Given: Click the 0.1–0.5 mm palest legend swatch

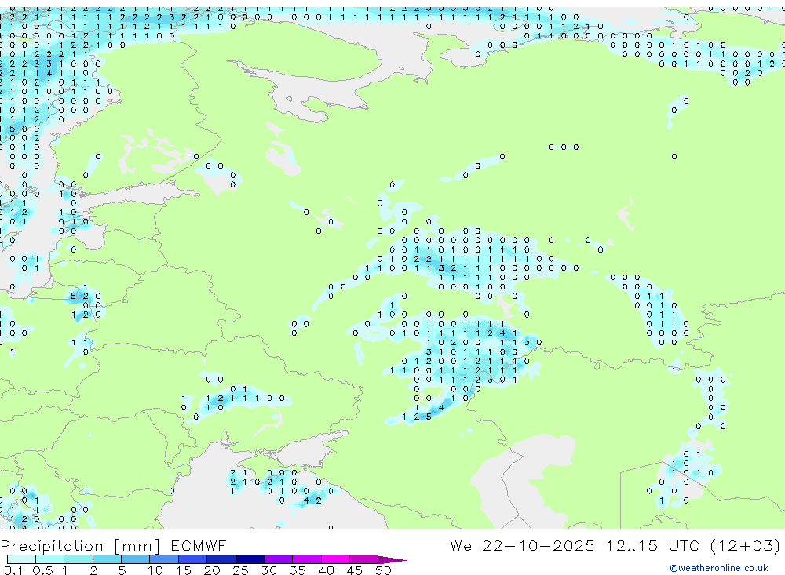Looking at the screenshot, I should point(21,559).
